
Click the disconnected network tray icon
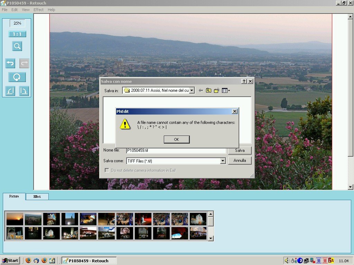pyautogui.click(x=313, y=261)
